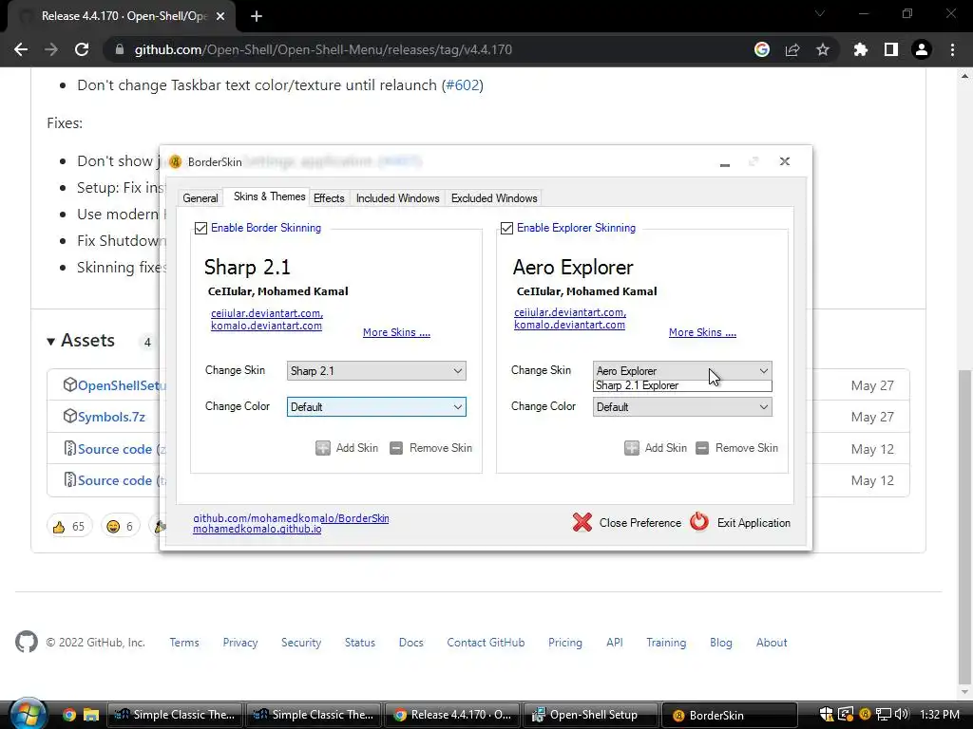Screen dimensions: 973x729
Task: Open komalo.deviantart.com link under Sharp 2.1
Action: [266, 326]
